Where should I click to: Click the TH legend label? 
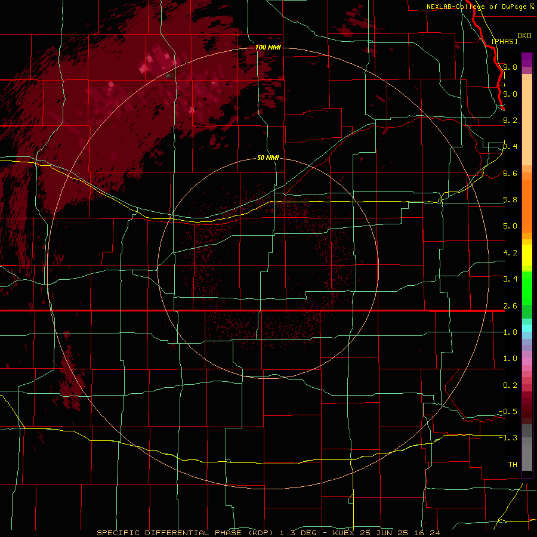point(513,464)
